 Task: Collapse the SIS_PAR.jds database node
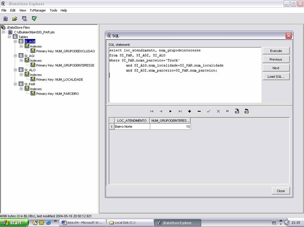pos(3,32)
